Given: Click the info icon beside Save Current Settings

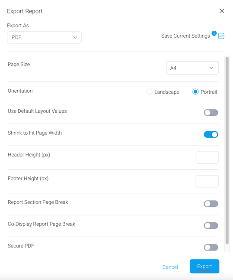Looking at the screenshot, I should (x=214, y=33).
